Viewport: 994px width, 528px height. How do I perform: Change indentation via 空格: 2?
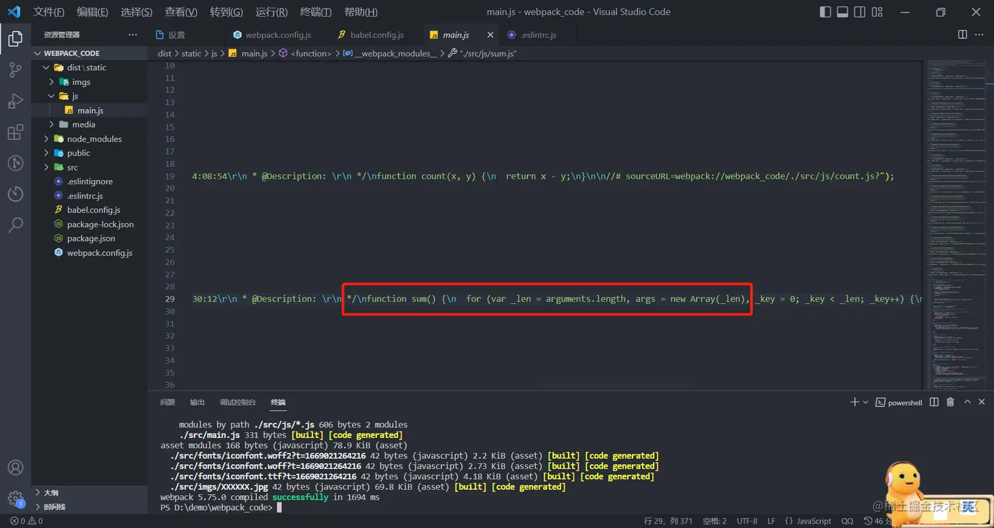tap(715, 521)
